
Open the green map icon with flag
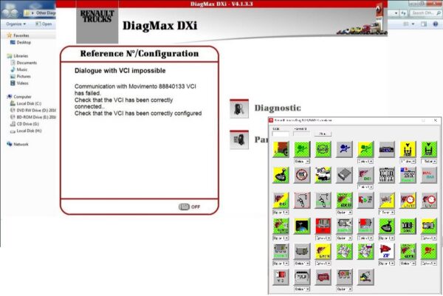365,251
